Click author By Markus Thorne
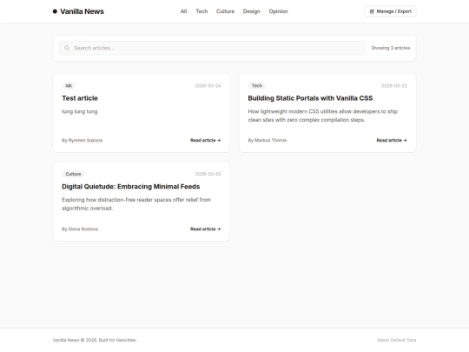This screenshot has width=469, height=352. pos(268,140)
